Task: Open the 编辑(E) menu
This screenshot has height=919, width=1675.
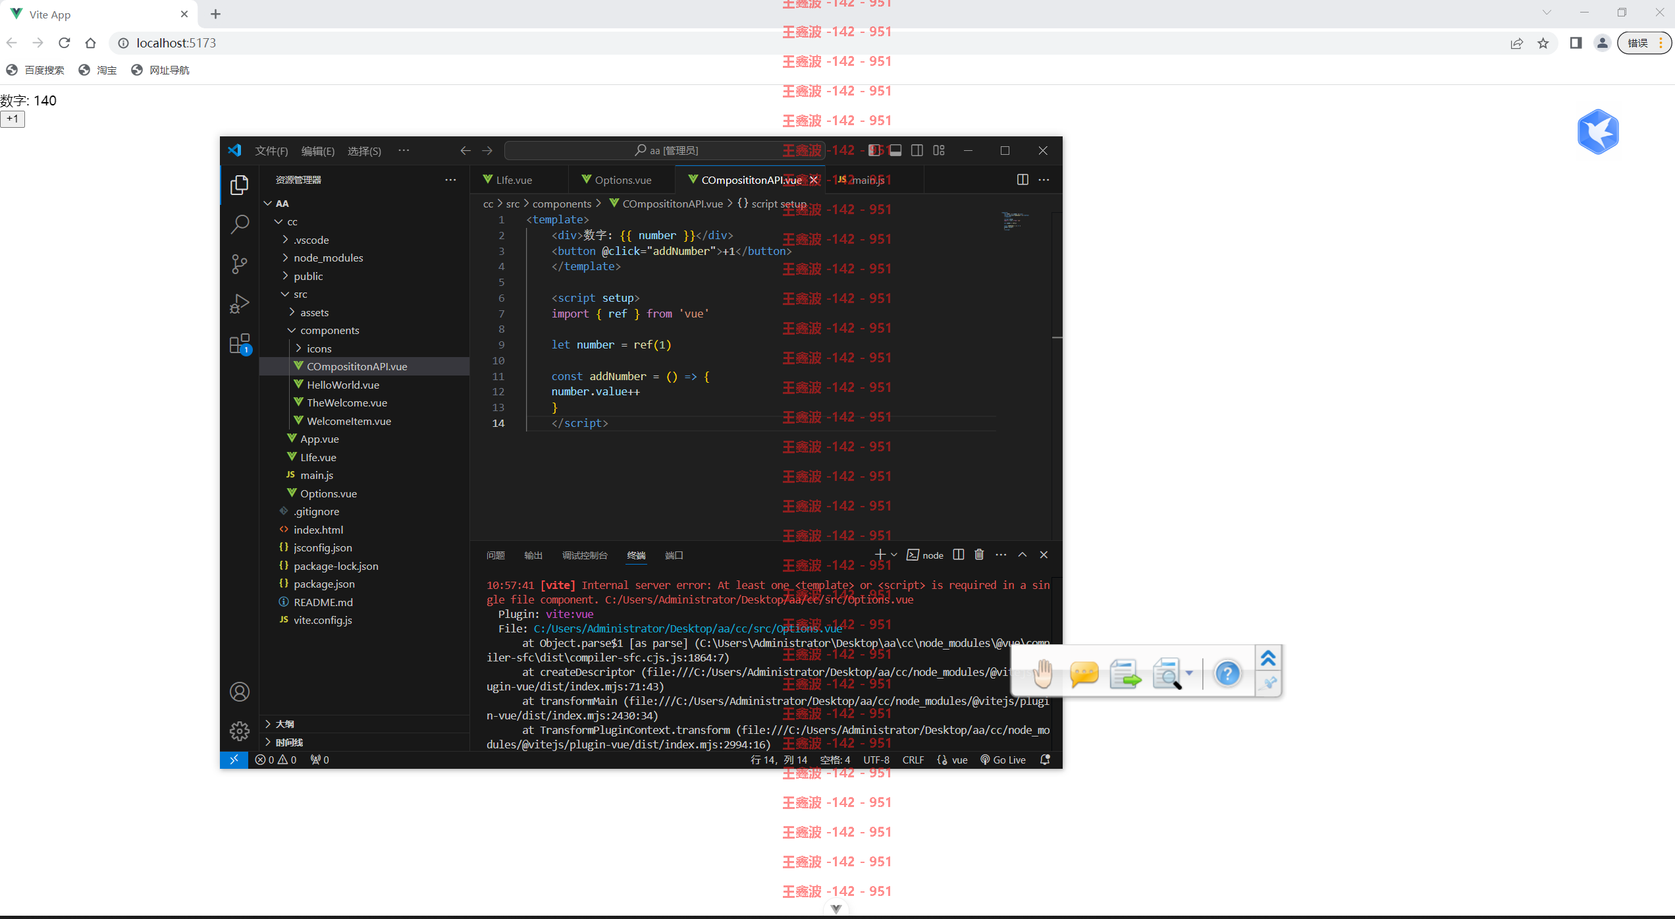Action: pyautogui.click(x=318, y=151)
